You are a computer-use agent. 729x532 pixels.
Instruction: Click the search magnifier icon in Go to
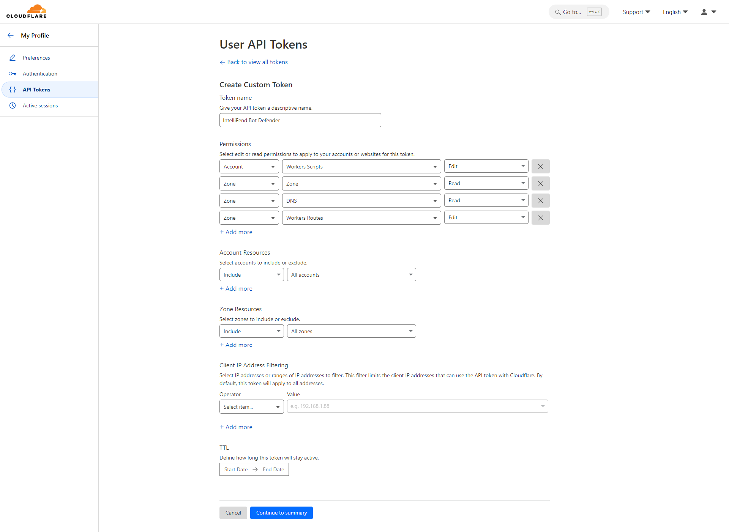[x=558, y=12]
